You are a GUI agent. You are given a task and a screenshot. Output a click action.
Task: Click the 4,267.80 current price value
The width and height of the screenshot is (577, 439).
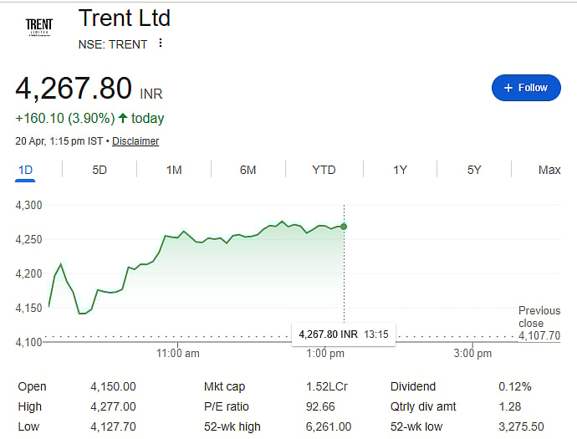[74, 88]
